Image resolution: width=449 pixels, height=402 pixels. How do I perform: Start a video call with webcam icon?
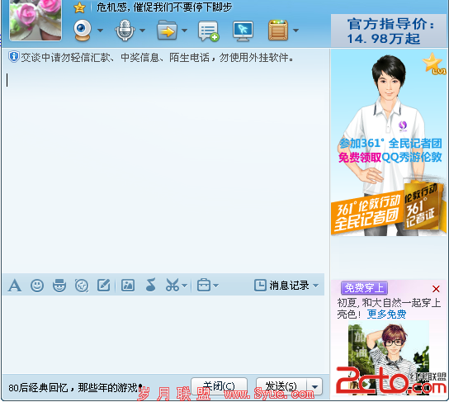pyautogui.click(x=83, y=30)
